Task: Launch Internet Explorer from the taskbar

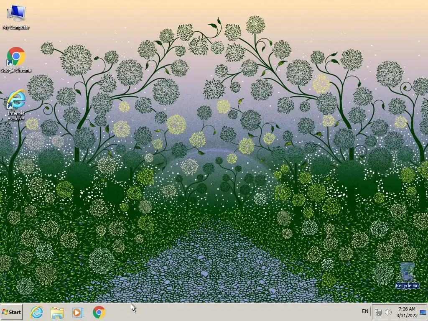Action: pos(37,312)
